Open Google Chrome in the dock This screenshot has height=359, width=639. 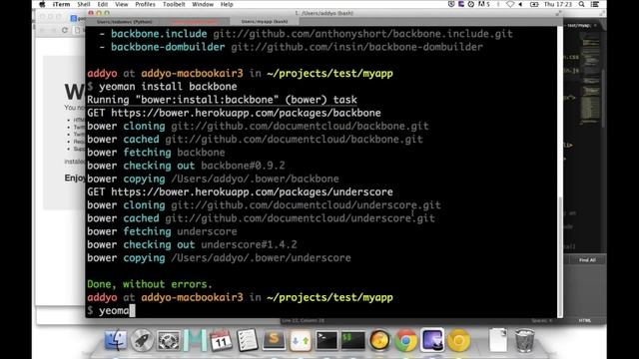click(406, 340)
